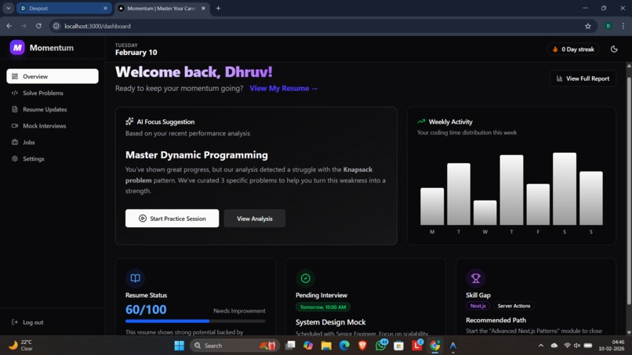Open View Full Report
This screenshot has height=355, width=632.
[583, 78]
